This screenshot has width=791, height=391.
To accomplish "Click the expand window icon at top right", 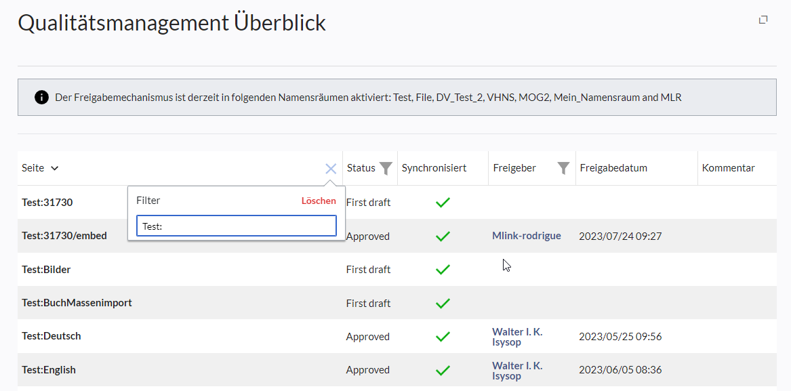I will [763, 20].
